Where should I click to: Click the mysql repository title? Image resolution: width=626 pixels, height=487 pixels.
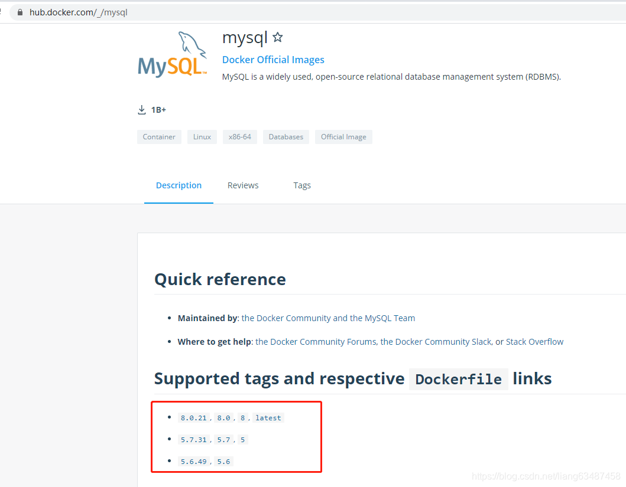tap(245, 38)
